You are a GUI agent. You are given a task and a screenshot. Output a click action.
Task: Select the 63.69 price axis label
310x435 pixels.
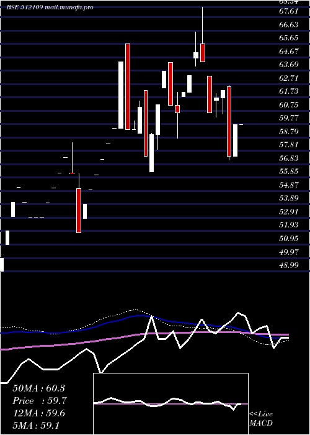[x=289, y=65]
